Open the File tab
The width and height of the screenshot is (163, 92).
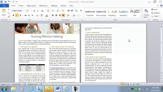click(5, 6)
